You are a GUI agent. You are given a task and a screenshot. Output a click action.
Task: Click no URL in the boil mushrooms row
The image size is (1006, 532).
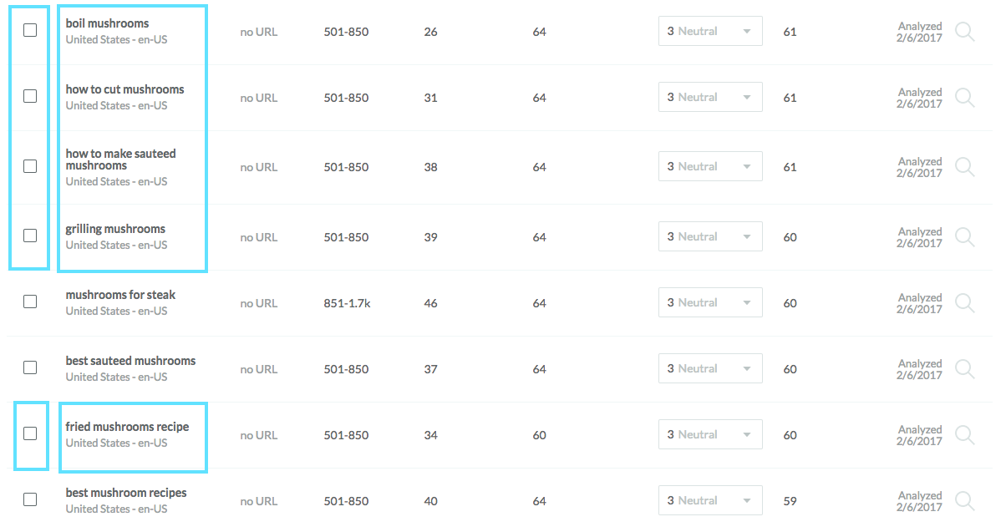click(259, 32)
